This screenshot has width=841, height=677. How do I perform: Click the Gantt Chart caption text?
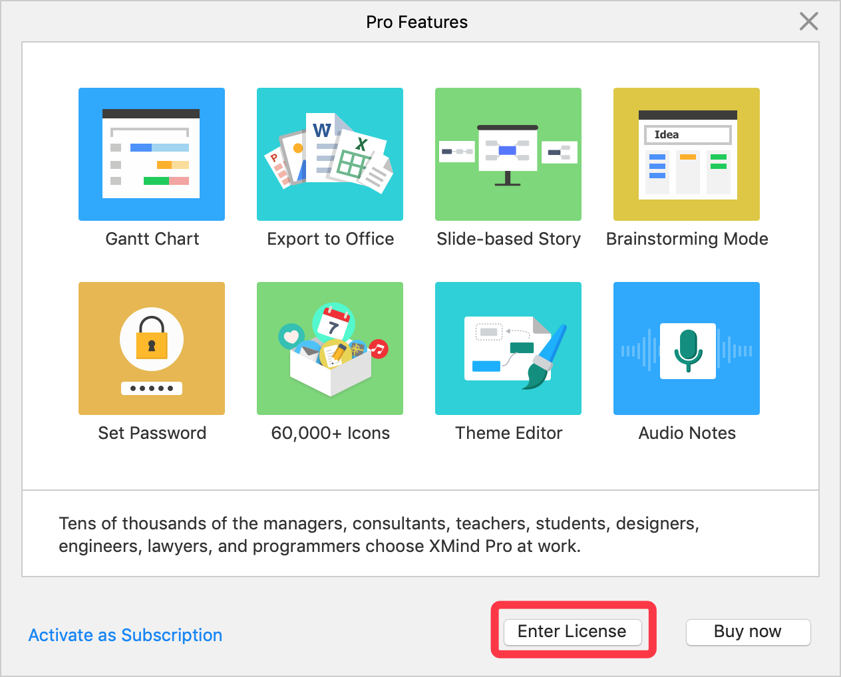click(152, 239)
